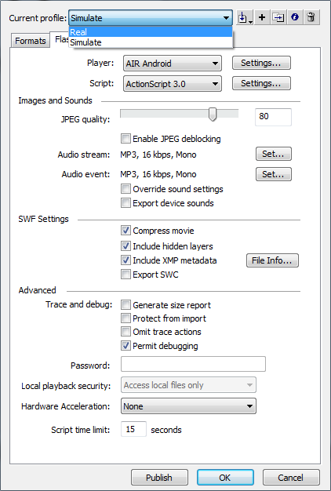The height and width of the screenshot is (491, 331).
Task: Toggle Permit debugging checkbox
Action: click(x=125, y=346)
